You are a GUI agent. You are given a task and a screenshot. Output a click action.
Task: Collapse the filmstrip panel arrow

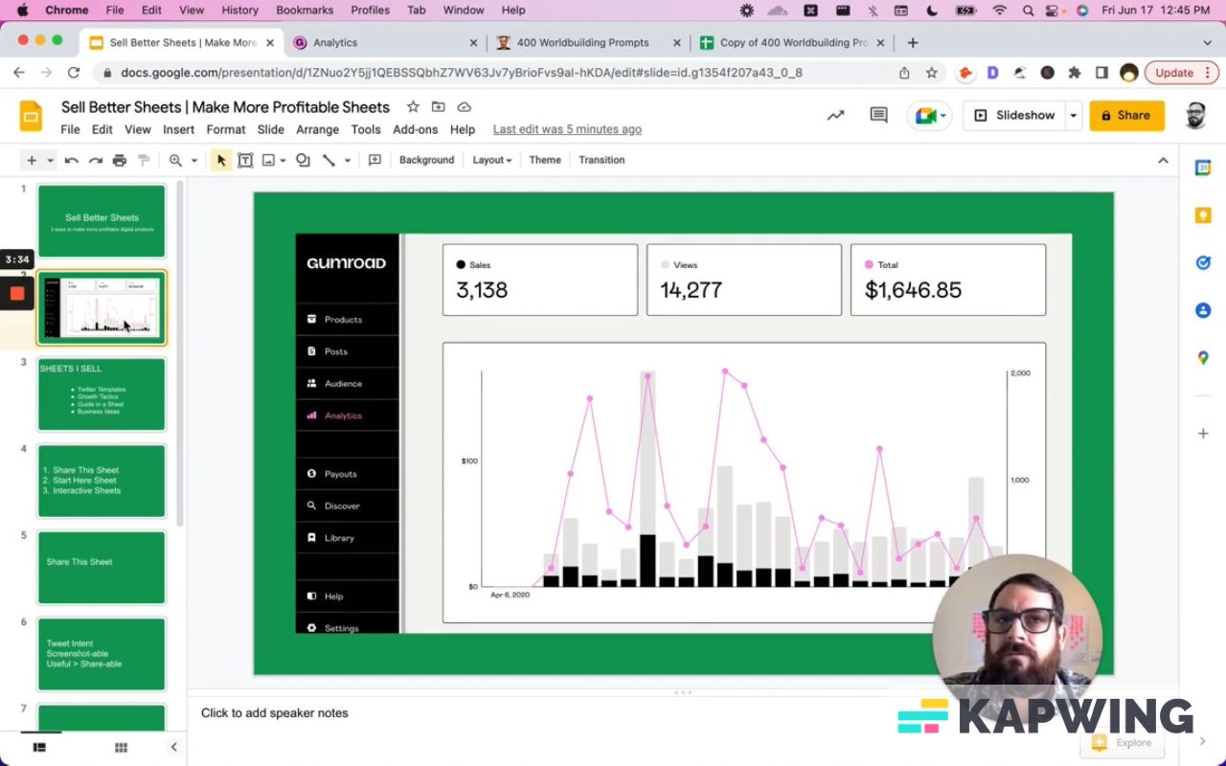pos(173,747)
